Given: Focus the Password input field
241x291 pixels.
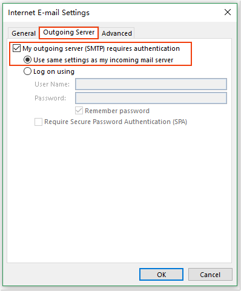Looking at the screenshot, I should (x=151, y=98).
